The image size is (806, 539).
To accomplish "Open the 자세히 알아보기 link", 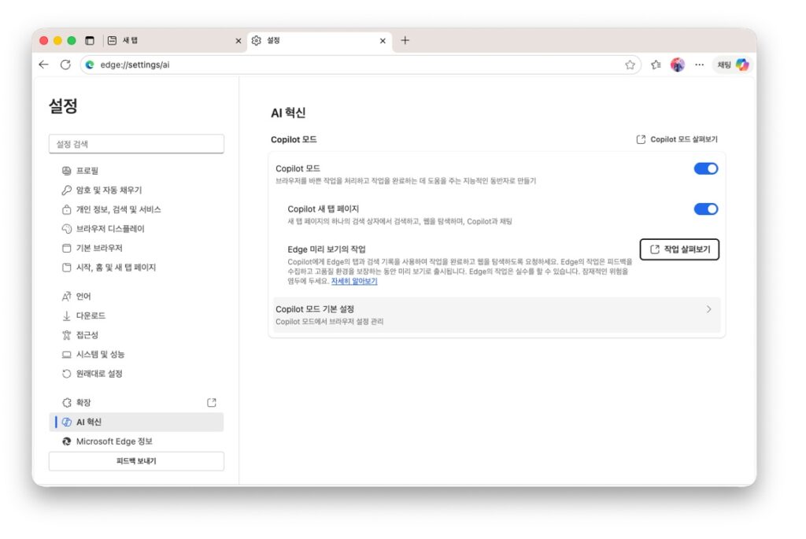I will coord(354,281).
